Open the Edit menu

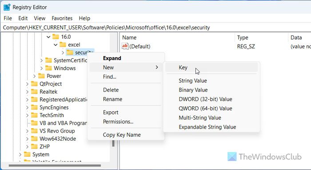(x=23, y=18)
